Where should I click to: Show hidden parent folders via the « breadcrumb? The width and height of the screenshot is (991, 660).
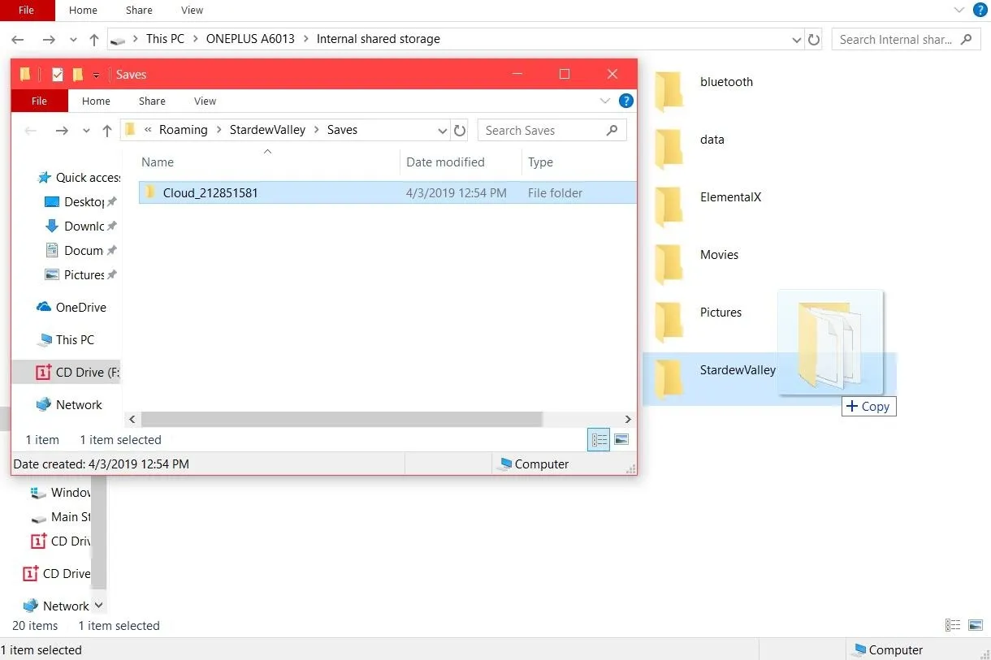click(149, 130)
